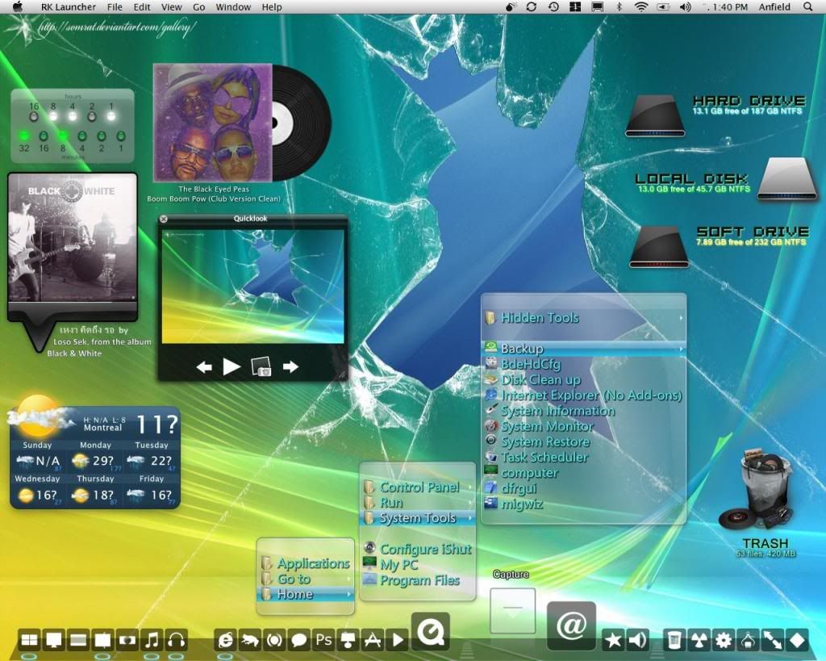Open the Time Machine icon in the menu bar
The width and height of the screenshot is (826, 661).
pos(553,6)
